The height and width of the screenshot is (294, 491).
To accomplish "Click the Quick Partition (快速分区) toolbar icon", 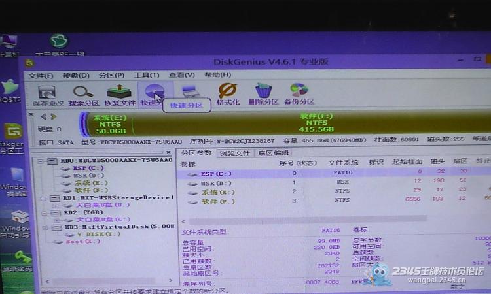I will 154,94.
